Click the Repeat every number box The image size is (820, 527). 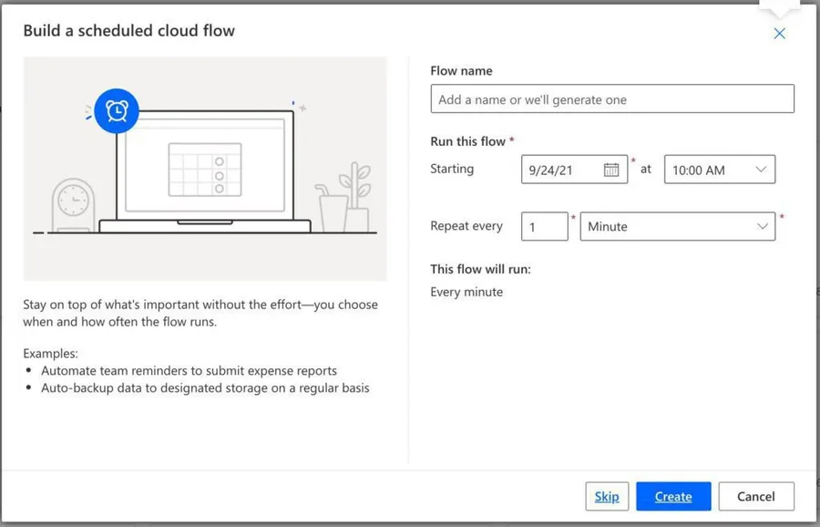tap(544, 226)
